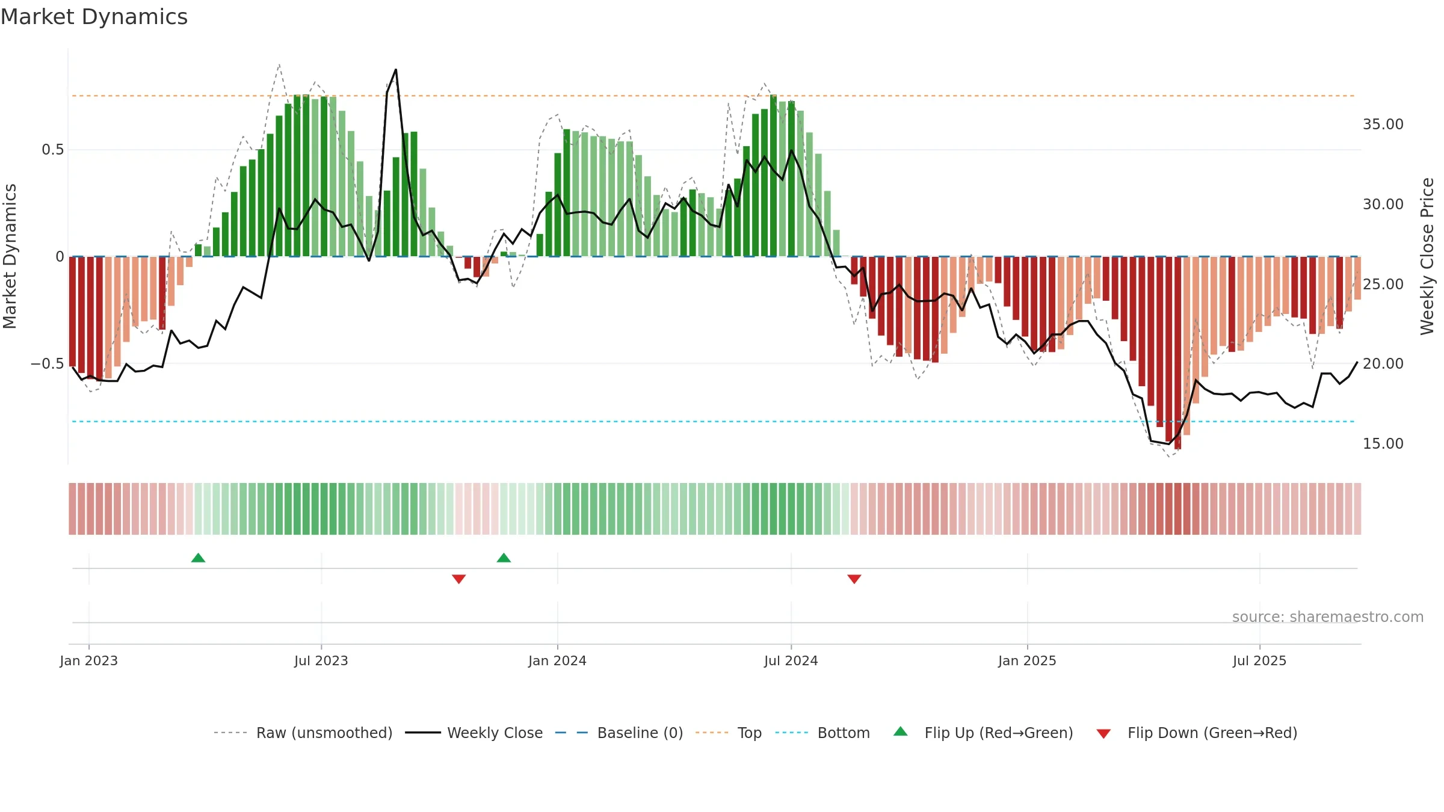This screenshot has width=1444, height=812.
Task: Click the green flip-up marker near April 2023
Action: pyautogui.click(x=198, y=558)
